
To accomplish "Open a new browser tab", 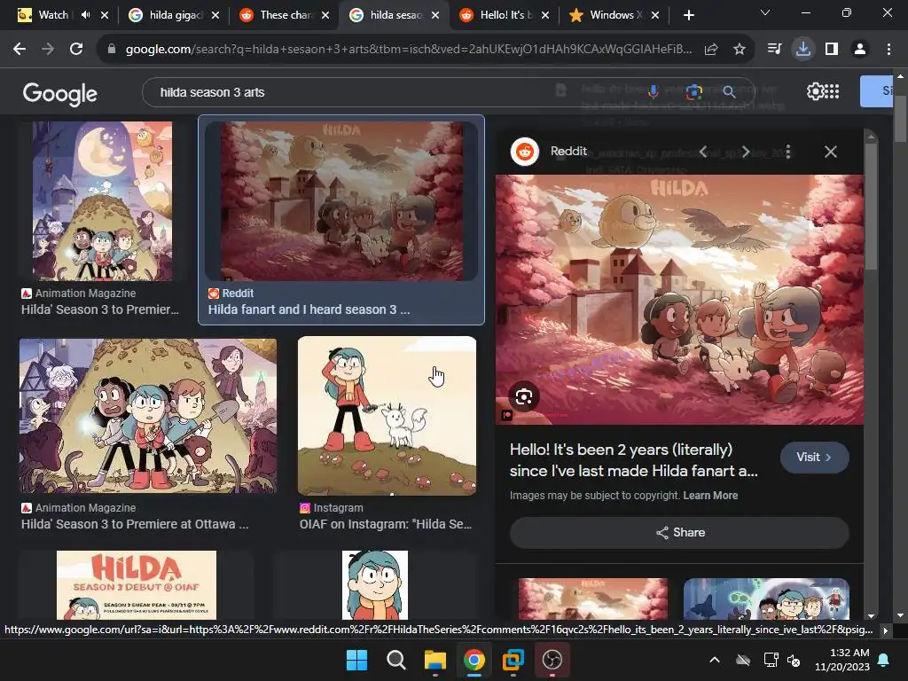I will click(x=688, y=15).
